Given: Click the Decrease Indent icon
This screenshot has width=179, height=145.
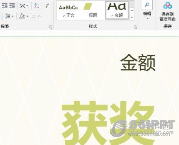Looking at the screenshot, I should tap(5, 6).
